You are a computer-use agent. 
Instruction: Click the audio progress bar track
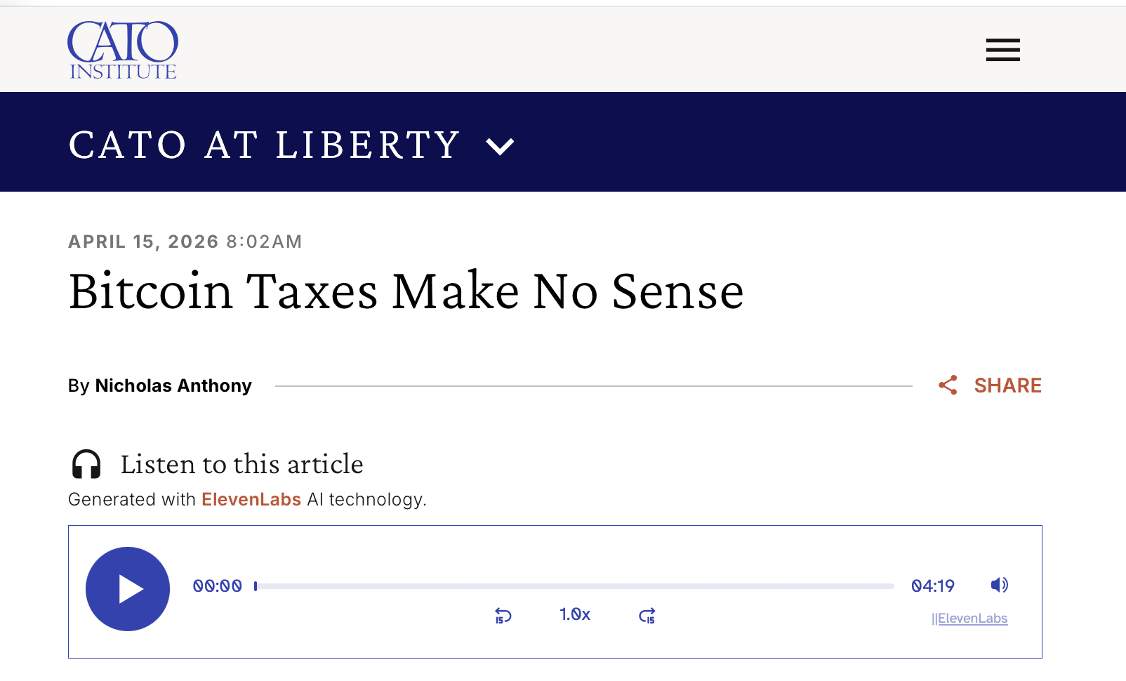tap(576, 586)
